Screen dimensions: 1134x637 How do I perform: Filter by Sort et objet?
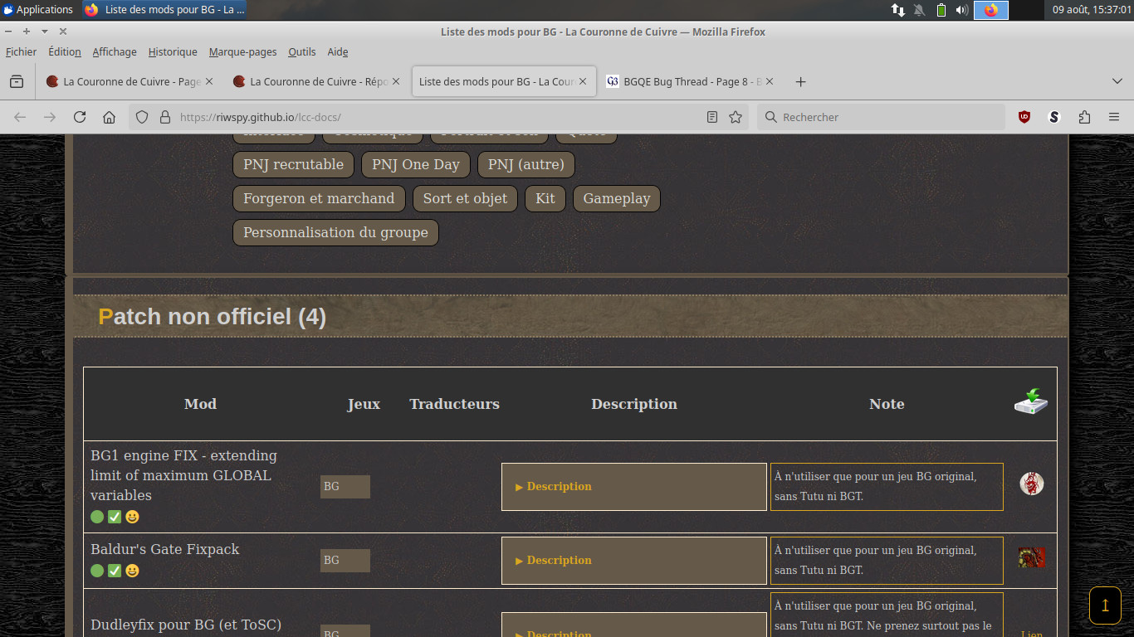click(465, 198)
